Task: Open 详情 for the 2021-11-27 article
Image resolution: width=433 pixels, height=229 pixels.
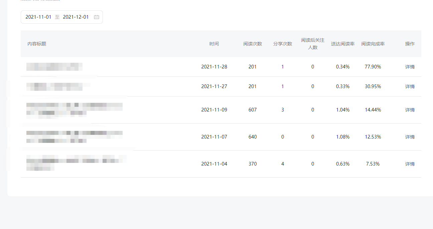Action: 410,86
